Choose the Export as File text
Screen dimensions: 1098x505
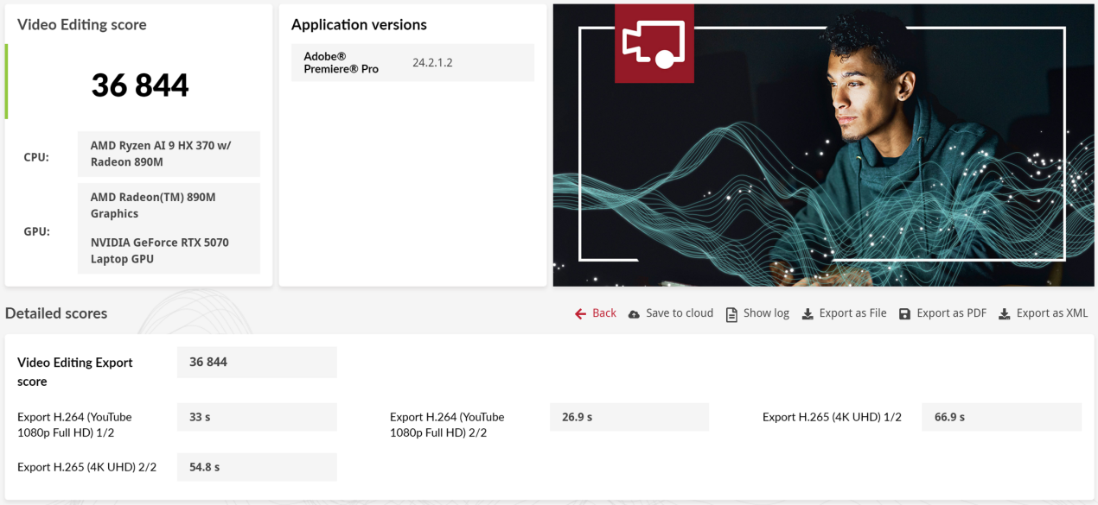click(x=852, y=313)
